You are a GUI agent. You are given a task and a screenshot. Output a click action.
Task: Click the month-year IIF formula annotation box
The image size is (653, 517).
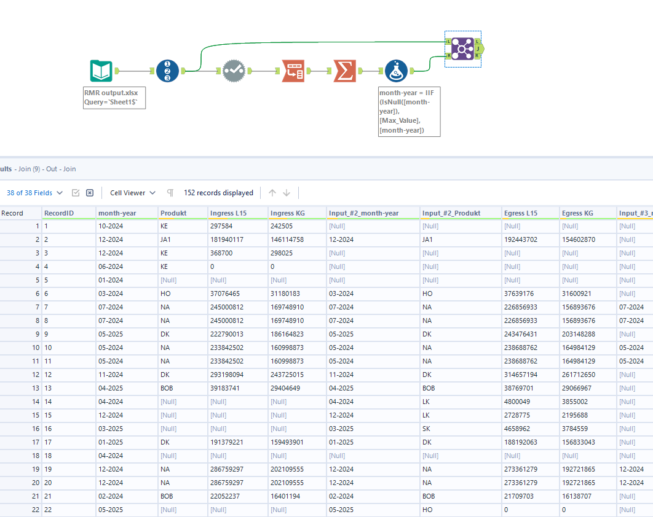click(x=409, y=112)
